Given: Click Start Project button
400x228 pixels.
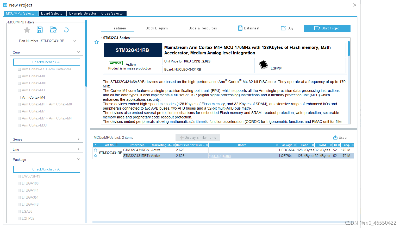Looking at the screenshot, I should [327, 28].
